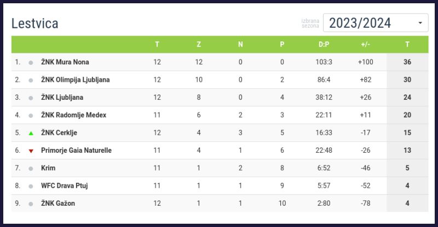
Task: Open ŽNK Mura Nona team link
Action: click(65, 62)
